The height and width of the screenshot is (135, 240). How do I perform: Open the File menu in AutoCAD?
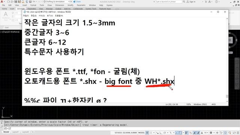point(3,5)
